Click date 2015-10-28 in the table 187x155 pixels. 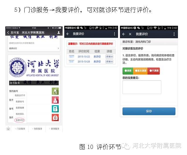84,62
